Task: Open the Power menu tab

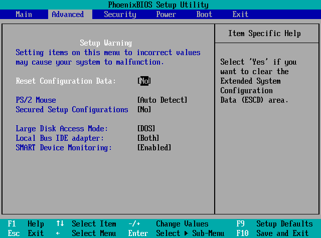Action: pyautogui.click(x=166, y=15)
